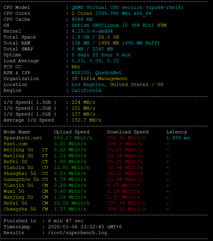213x241 pixels.
Task: Click the bbr TCP CC value
Action: (76, 67)
